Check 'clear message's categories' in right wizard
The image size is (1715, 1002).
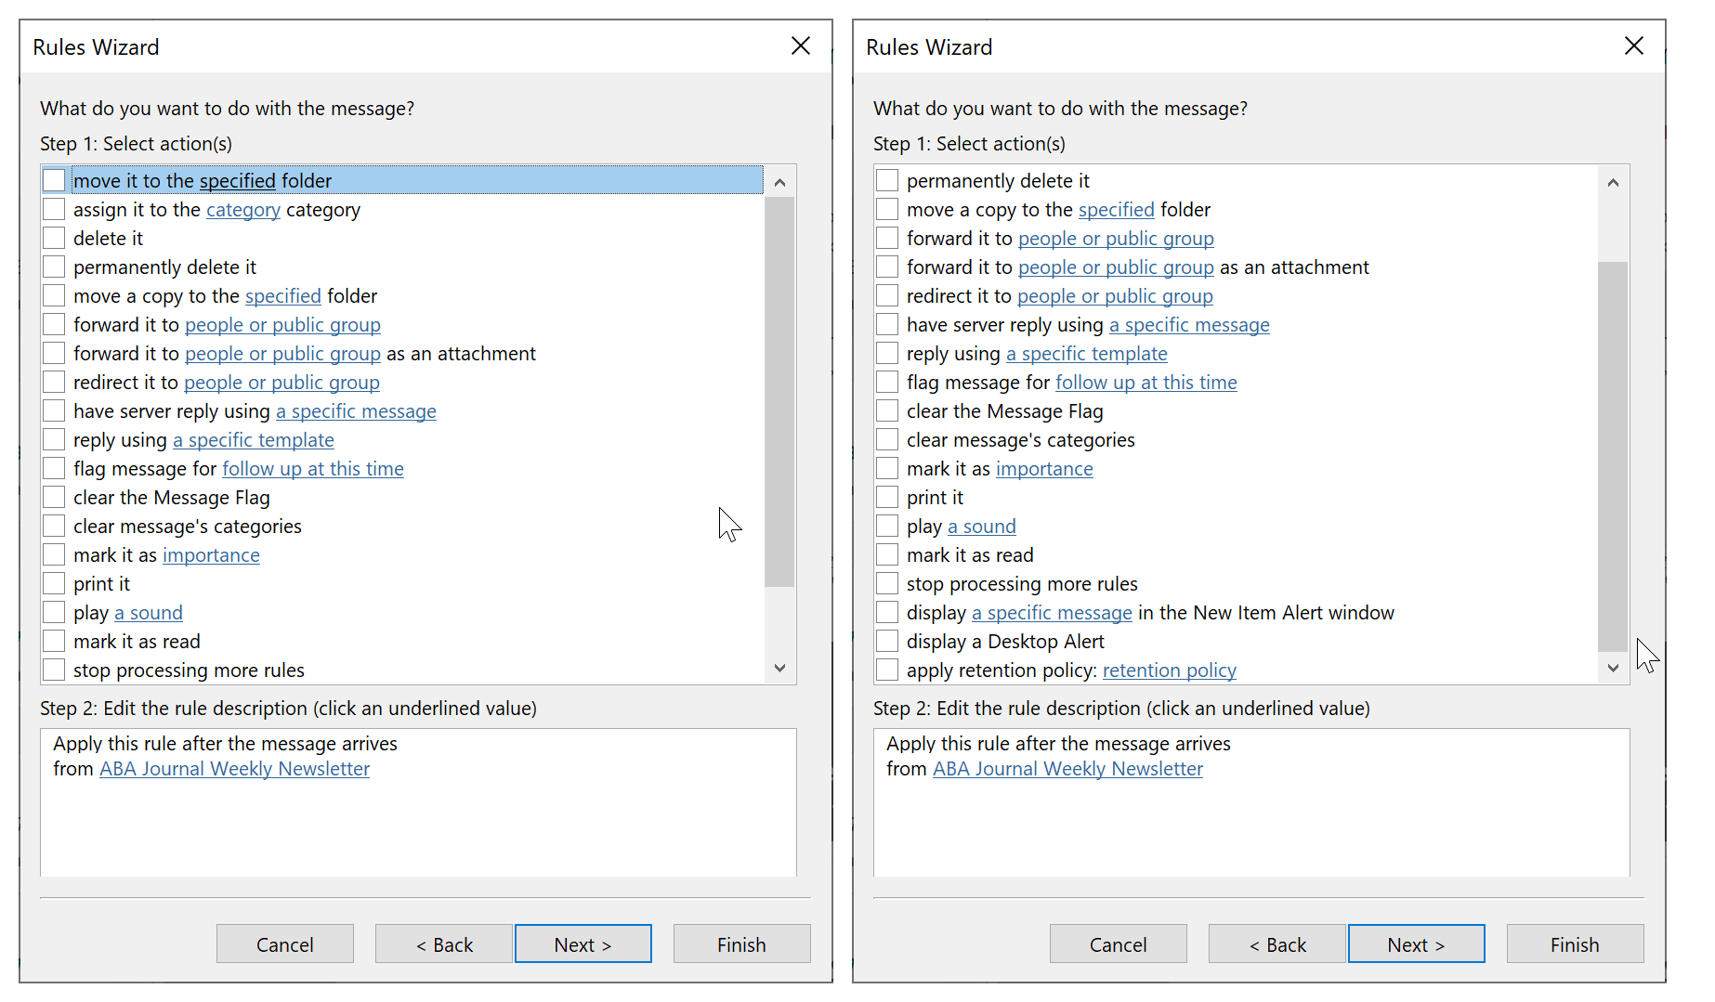click(x=887, y=439)
